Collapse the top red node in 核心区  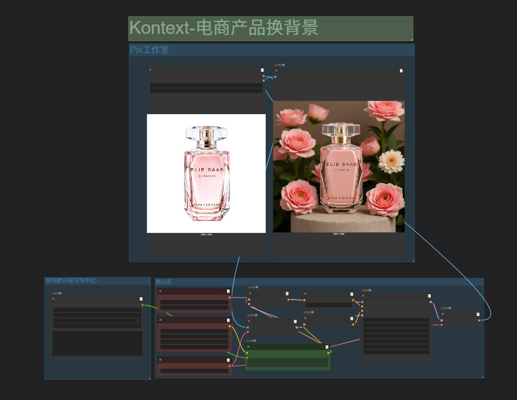point(160,291)
